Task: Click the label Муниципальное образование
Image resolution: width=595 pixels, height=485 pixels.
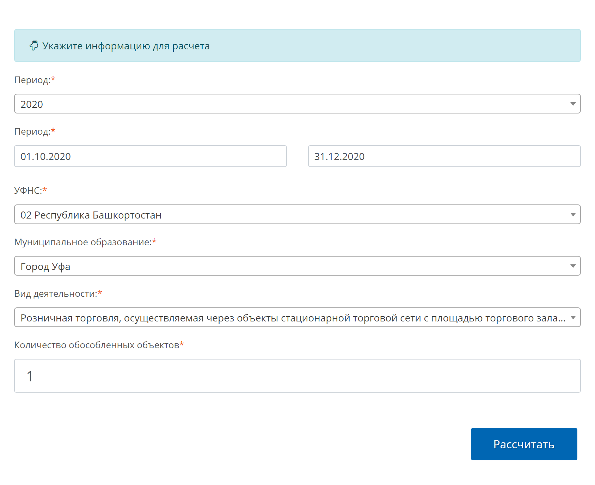Action: [83, 242]
